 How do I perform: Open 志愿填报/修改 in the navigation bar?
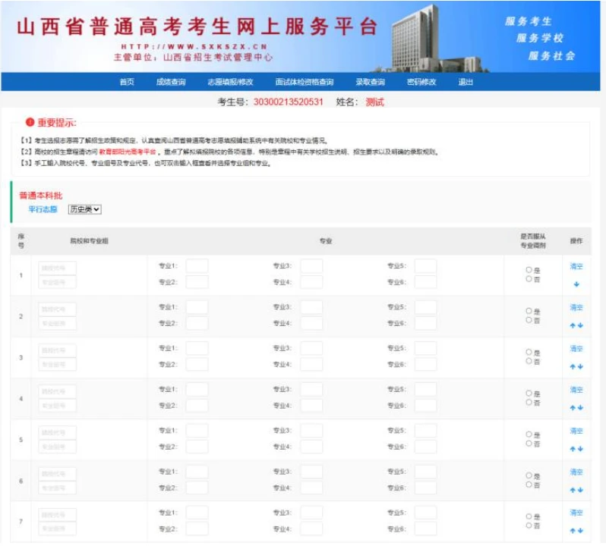tap(230, 82)
